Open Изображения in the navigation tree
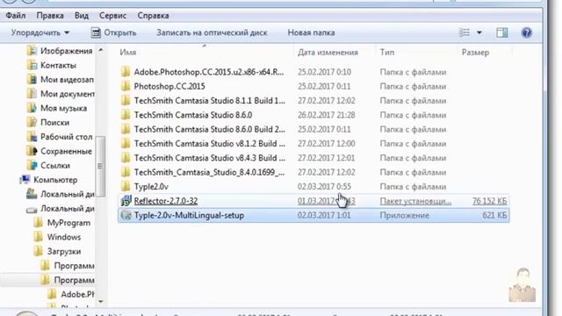Screen dimensions: 562x316 coord(67,51)
